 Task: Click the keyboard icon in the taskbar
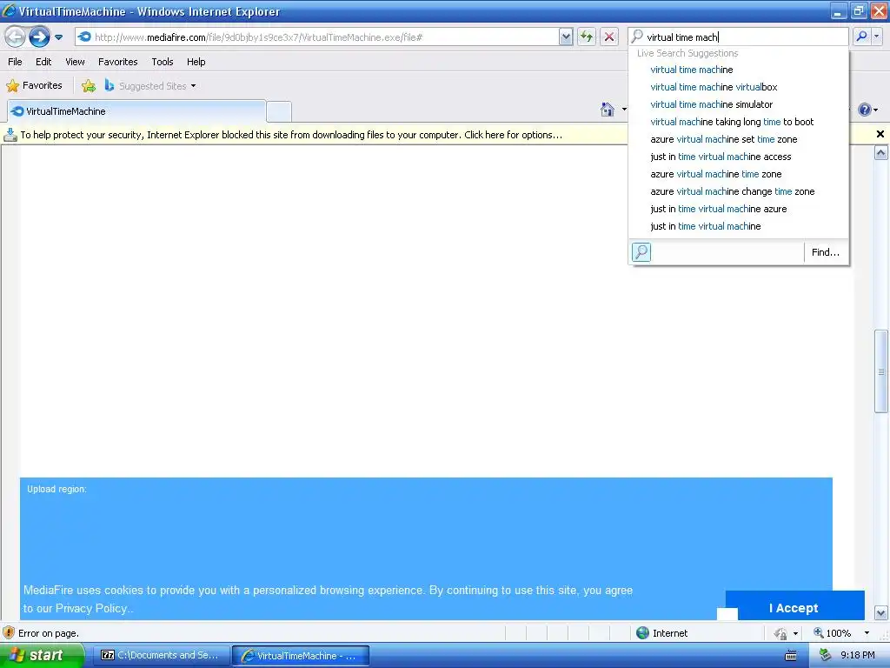click(790, 656)
